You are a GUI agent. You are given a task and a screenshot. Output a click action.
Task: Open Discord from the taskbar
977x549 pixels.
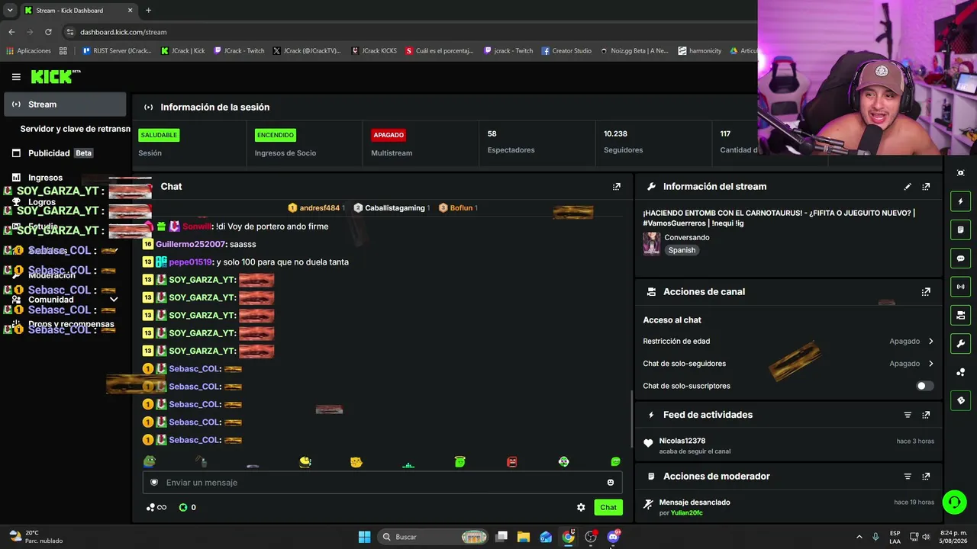coord(613,537)
